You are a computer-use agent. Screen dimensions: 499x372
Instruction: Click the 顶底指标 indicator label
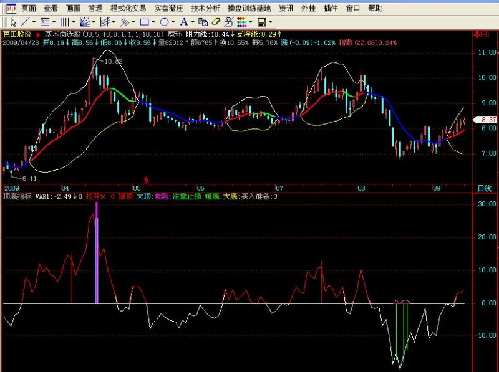coord(17,196)
